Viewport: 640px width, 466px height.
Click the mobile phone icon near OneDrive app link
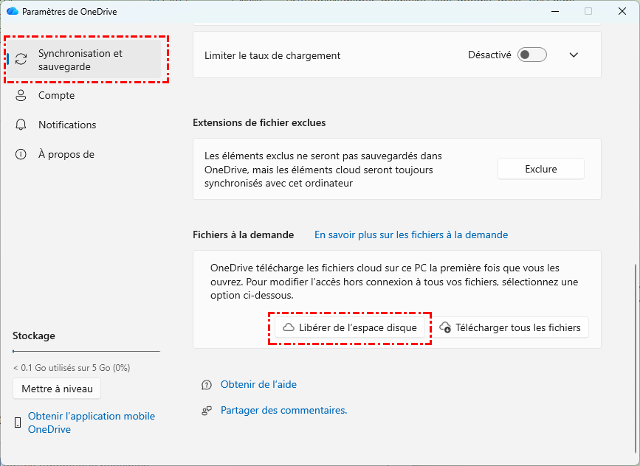(x=18, y=422)
